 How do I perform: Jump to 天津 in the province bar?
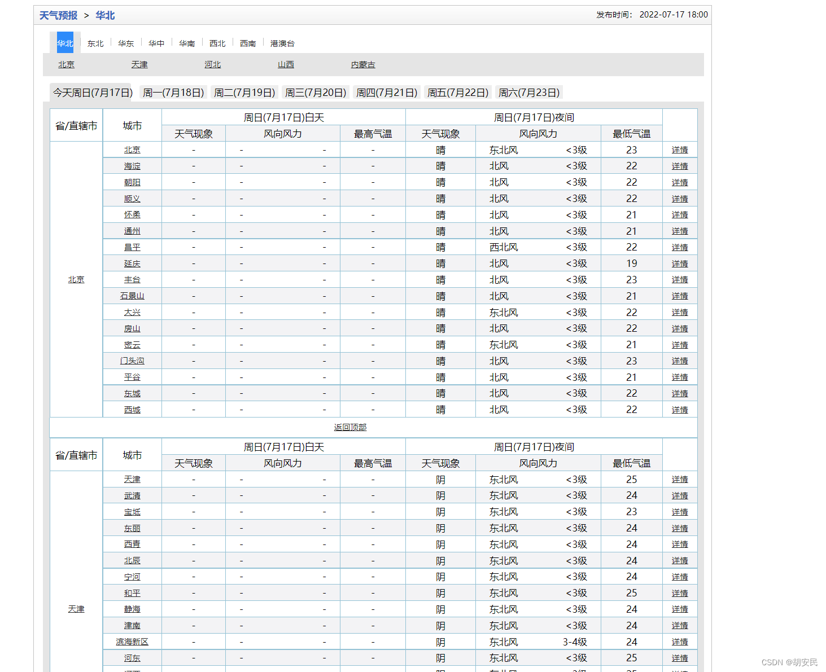click(139, 65)
